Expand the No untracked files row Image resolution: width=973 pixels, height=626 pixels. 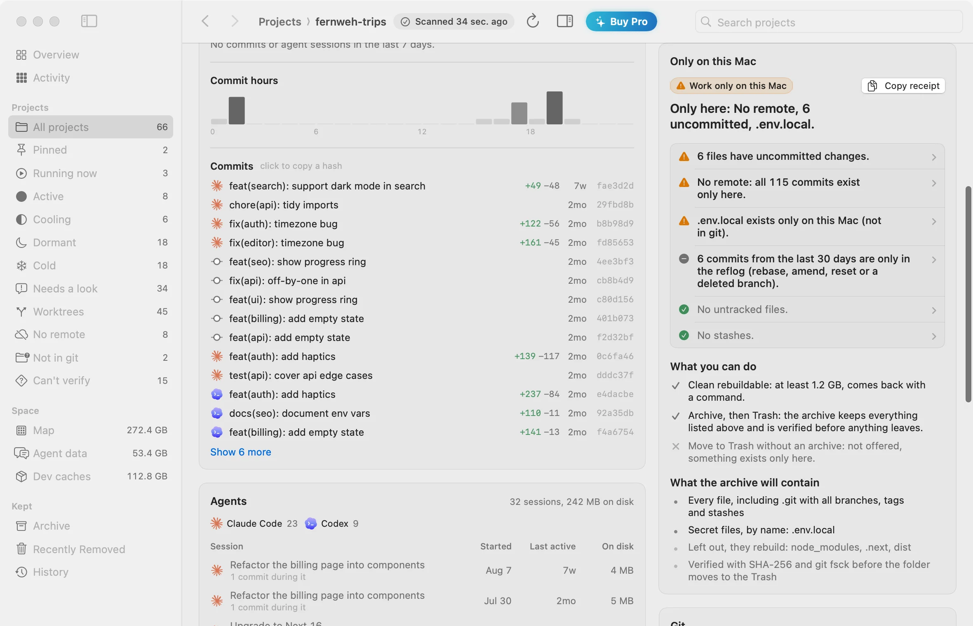point(807,309)
